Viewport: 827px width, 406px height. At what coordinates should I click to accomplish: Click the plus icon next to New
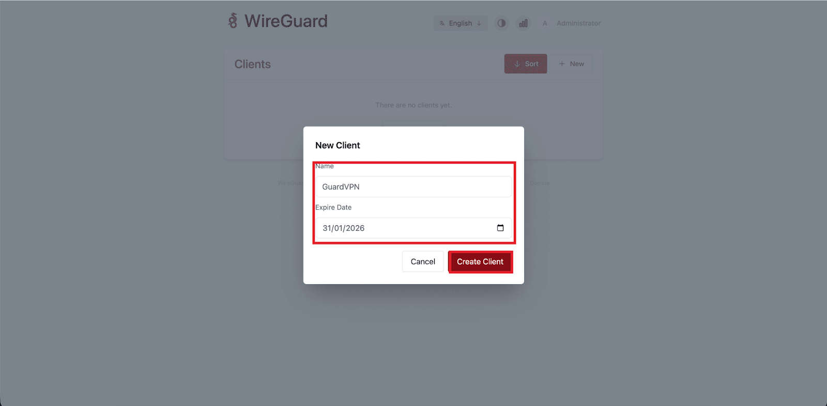(x=562, y=64)
